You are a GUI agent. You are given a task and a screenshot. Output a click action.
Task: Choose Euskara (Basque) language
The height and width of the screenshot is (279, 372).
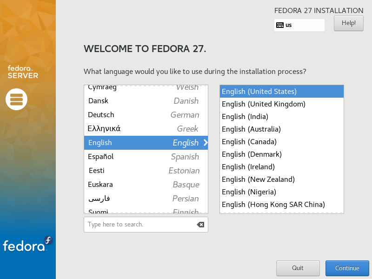click(146, 185)
